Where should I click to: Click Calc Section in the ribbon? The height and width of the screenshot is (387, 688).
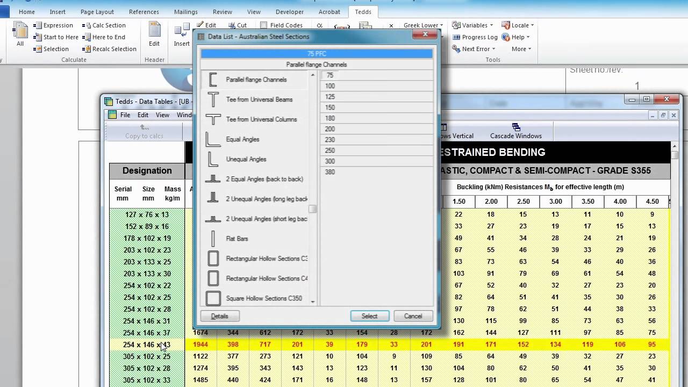point(104,25)
